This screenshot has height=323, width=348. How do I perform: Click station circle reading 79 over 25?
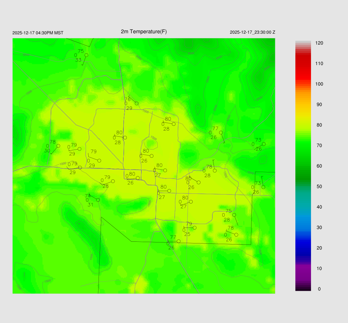194,228
